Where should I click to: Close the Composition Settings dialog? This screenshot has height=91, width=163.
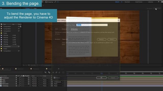click(118, 20)
